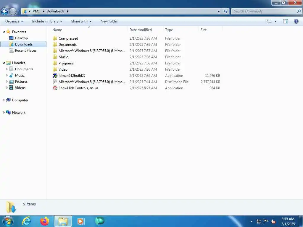Select the Videos library
This screenshot has width=303, height=227.
[x=20, y=87]
